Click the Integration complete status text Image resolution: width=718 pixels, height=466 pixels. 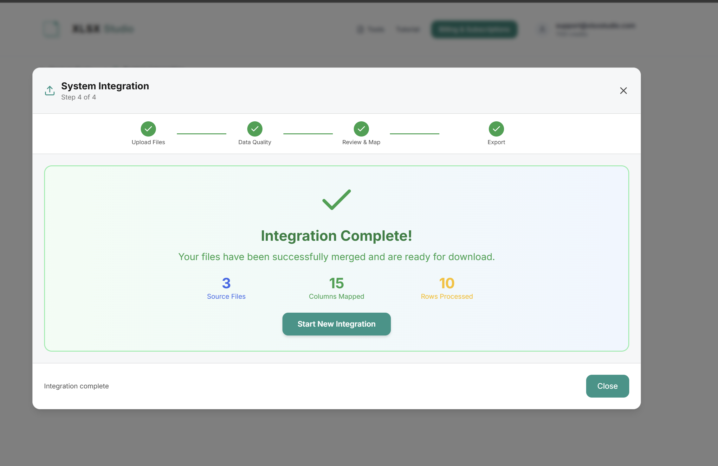tap(76, 386)
